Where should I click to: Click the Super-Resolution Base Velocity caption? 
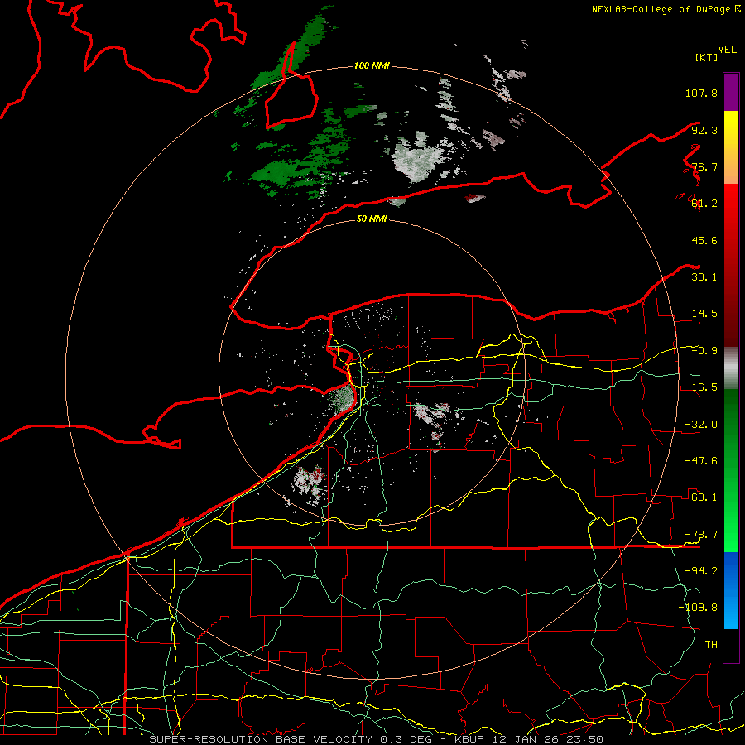[x=377, y=739]
